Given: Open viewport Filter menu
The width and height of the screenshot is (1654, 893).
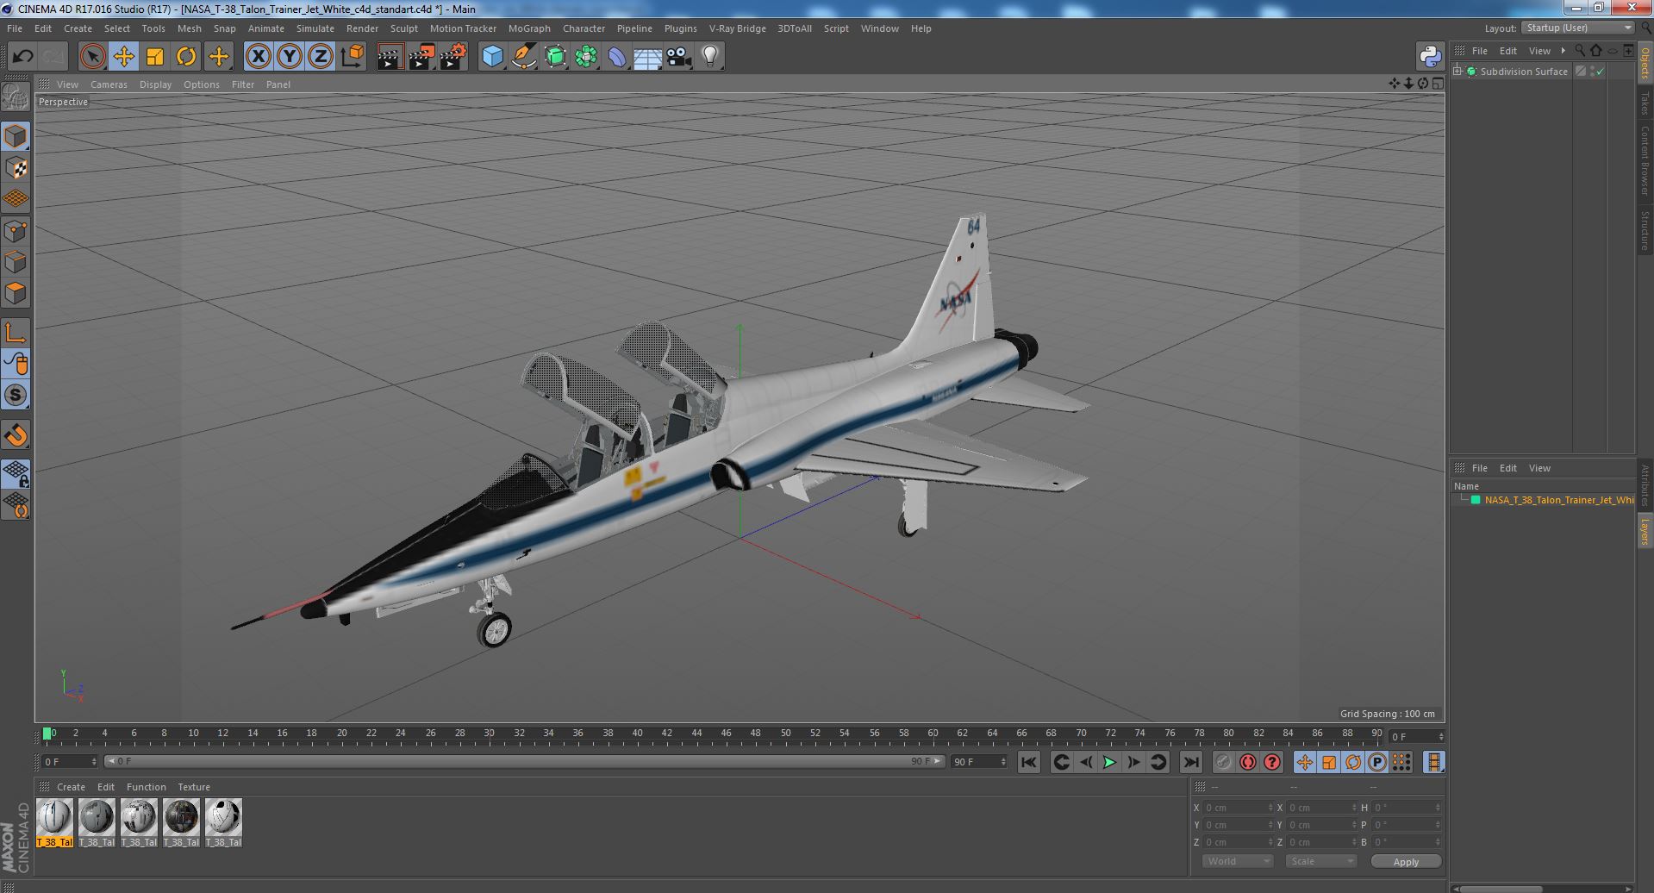Looking at the screenshot, I should [243, 84].
